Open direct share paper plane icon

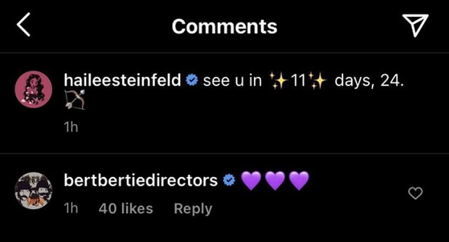415,25
